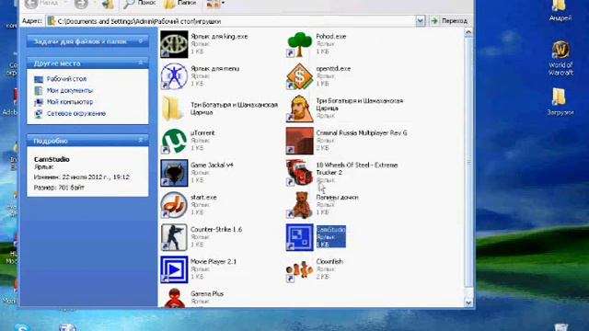
Task: Open the Мой компьютер link
Action: click(x=70, y=102)
